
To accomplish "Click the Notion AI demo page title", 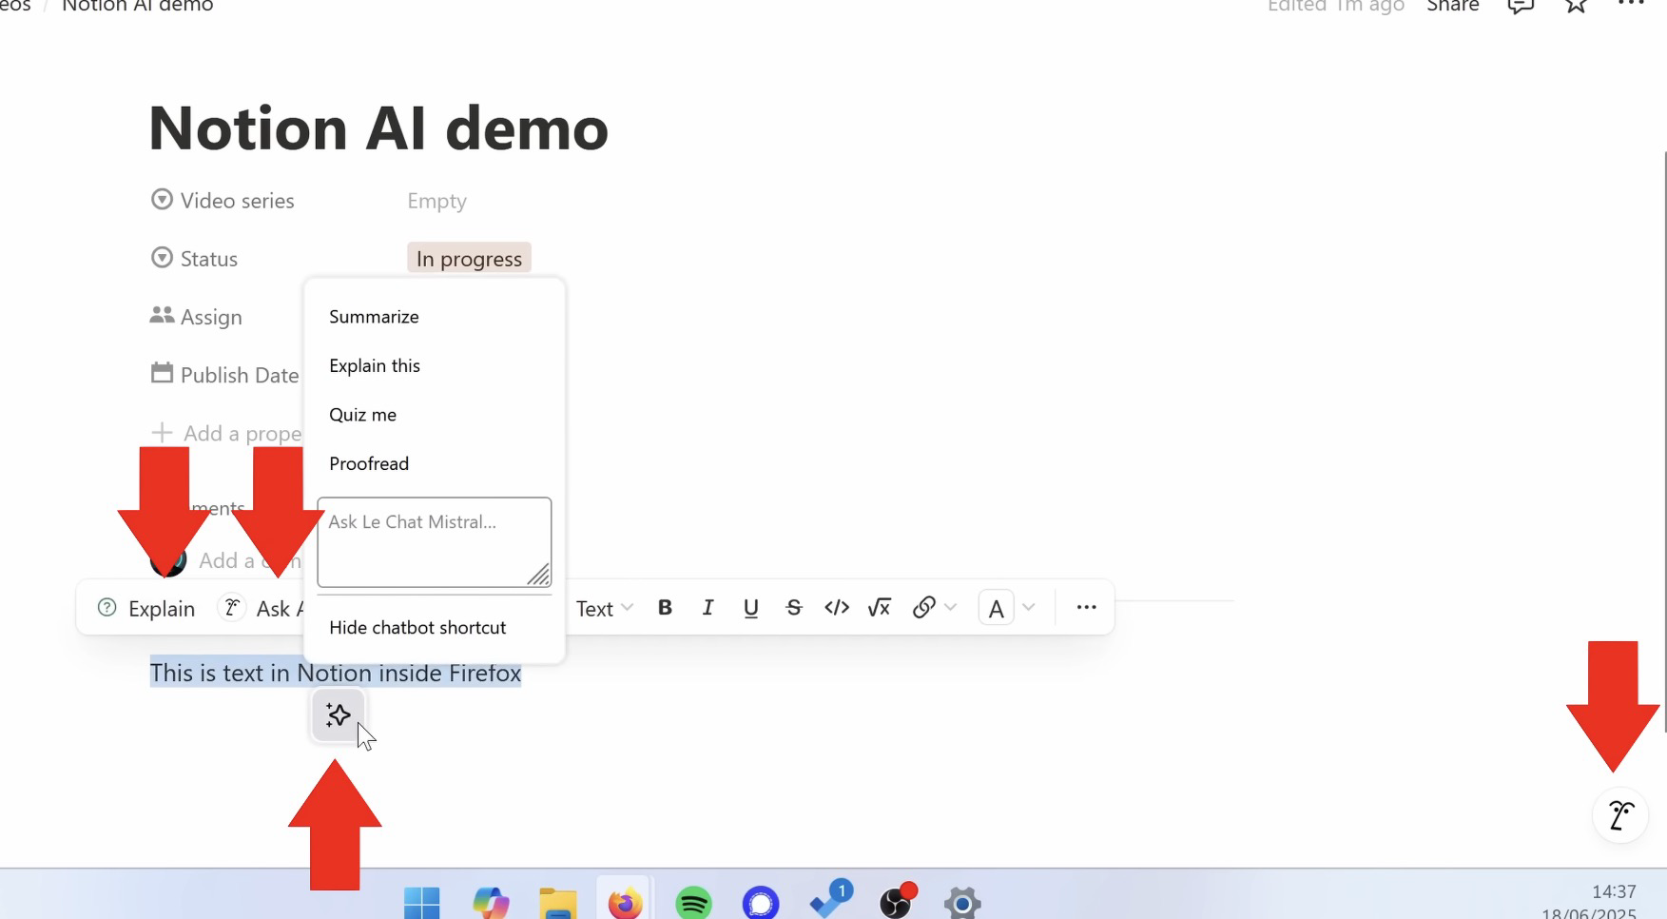I will (378, 128).
